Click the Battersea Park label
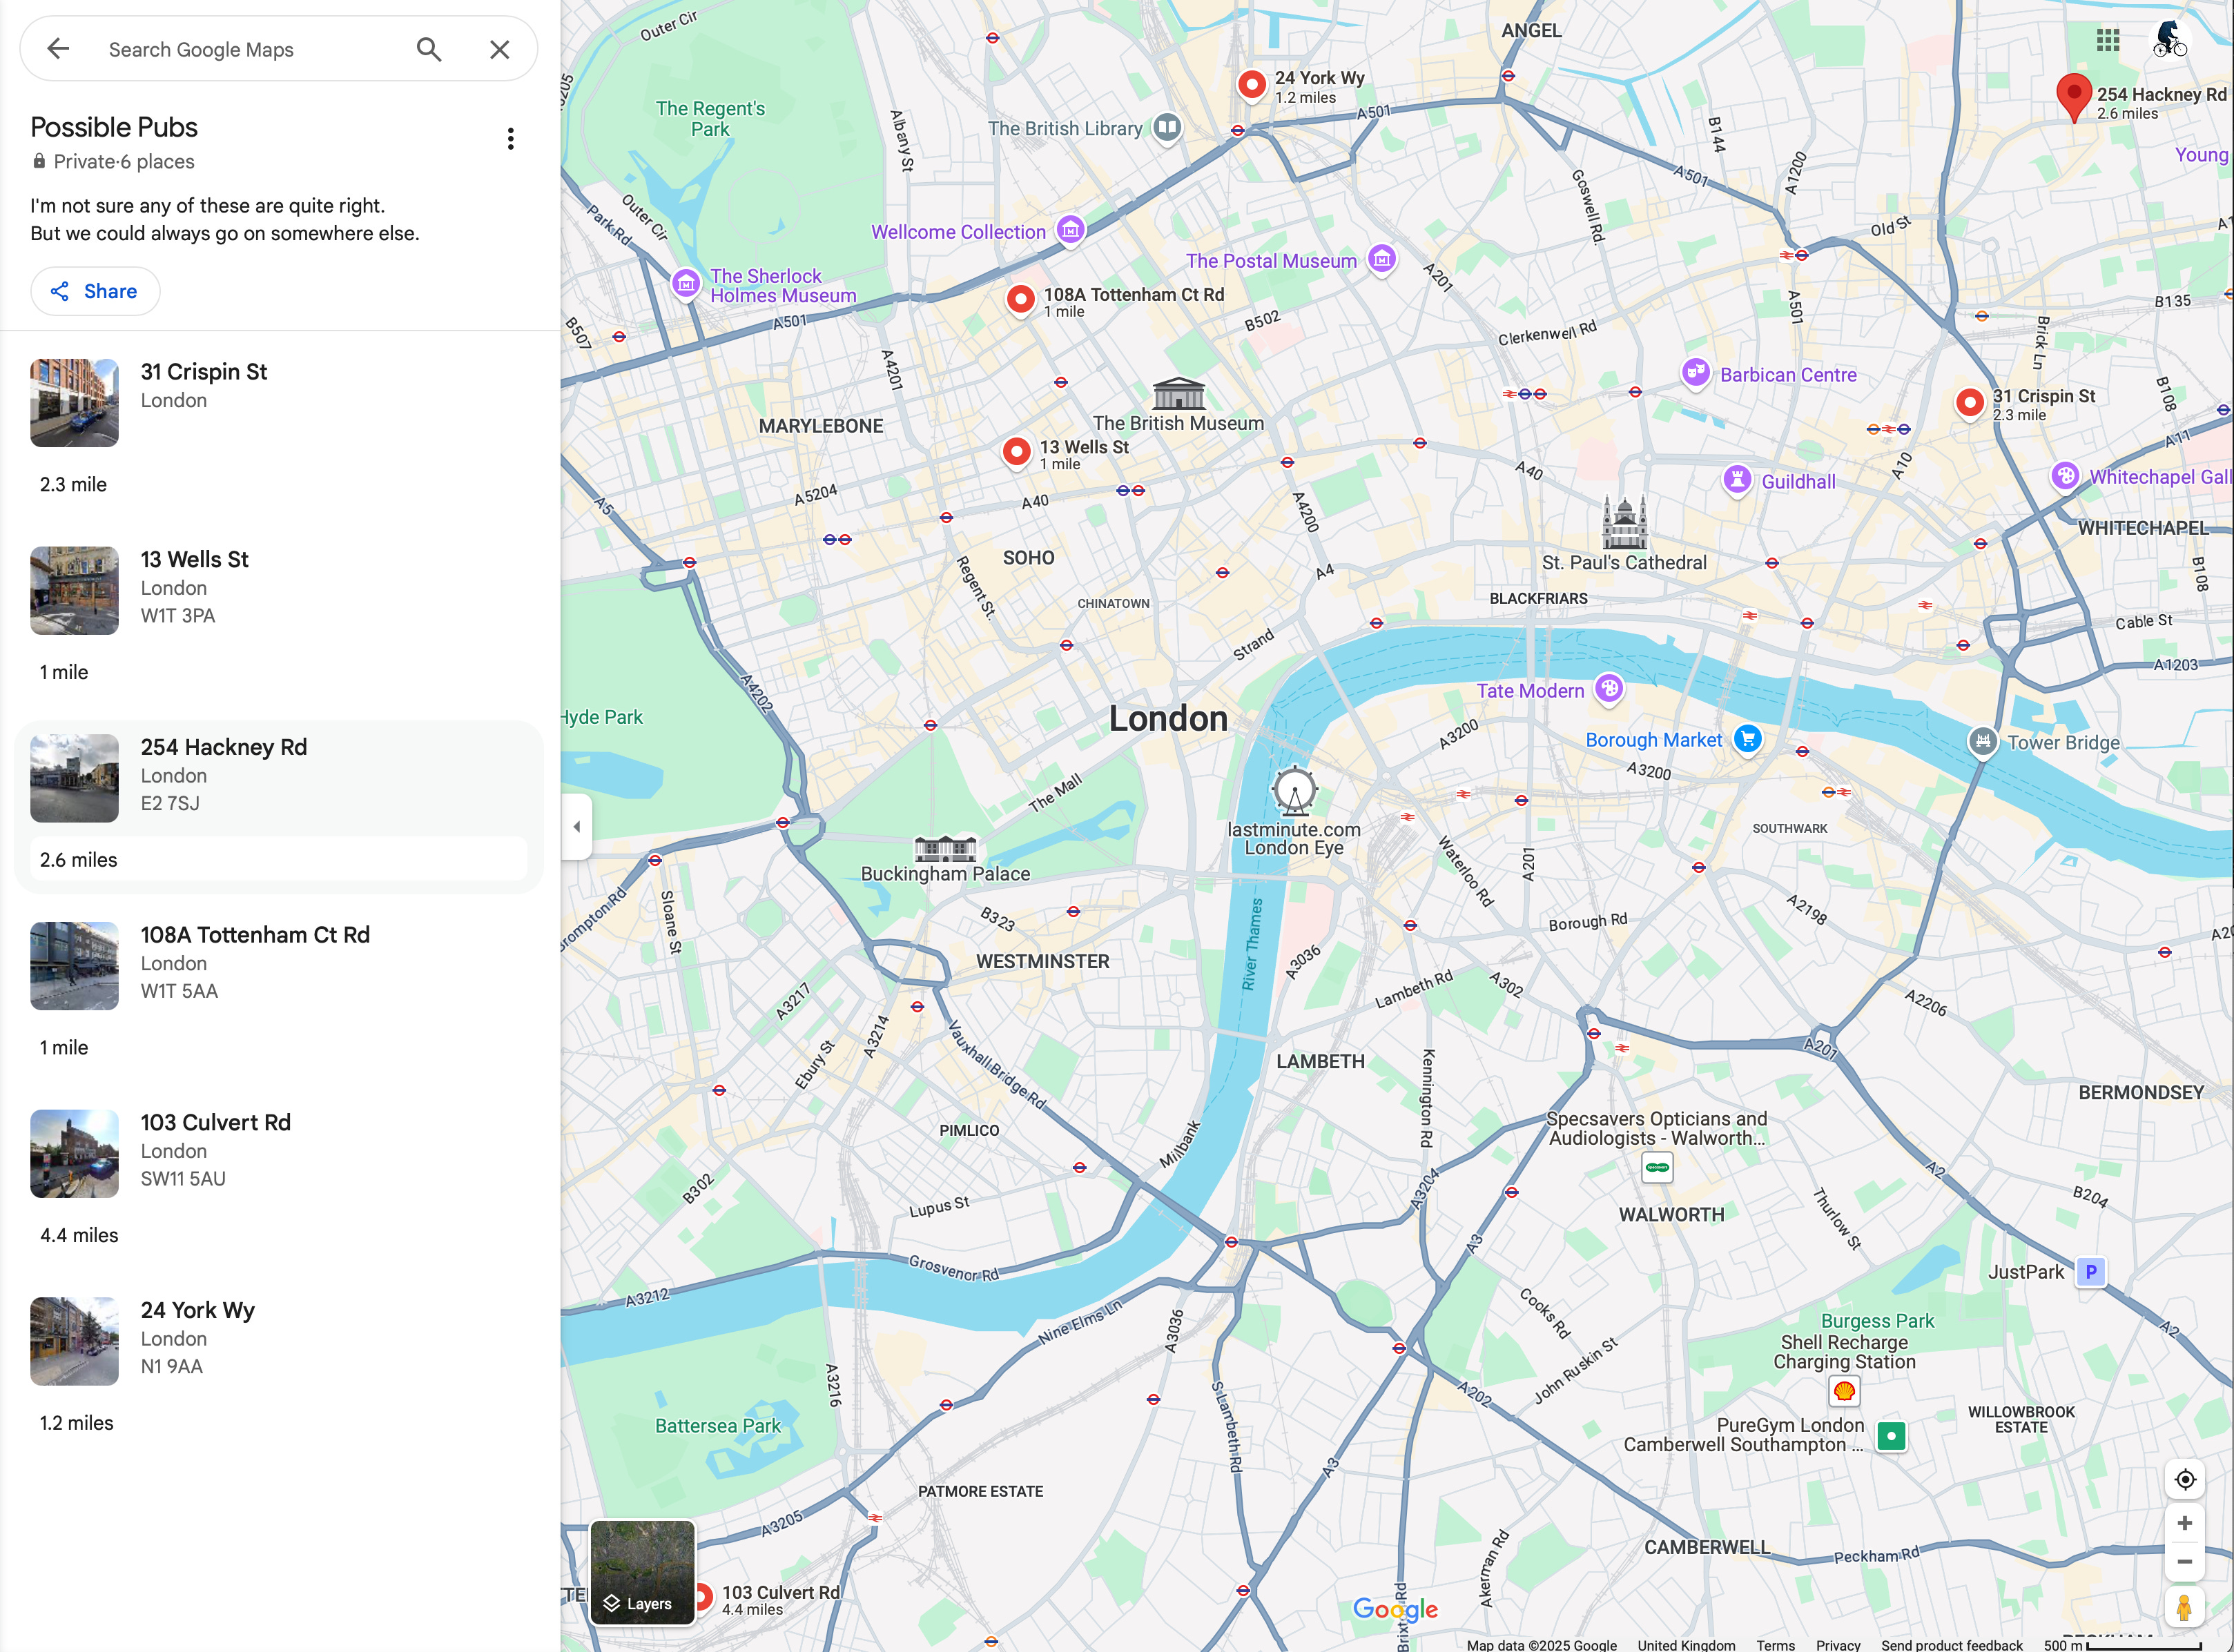Image resolution: width=2234 pixels, height=1652 pixels. [717, 1426]
